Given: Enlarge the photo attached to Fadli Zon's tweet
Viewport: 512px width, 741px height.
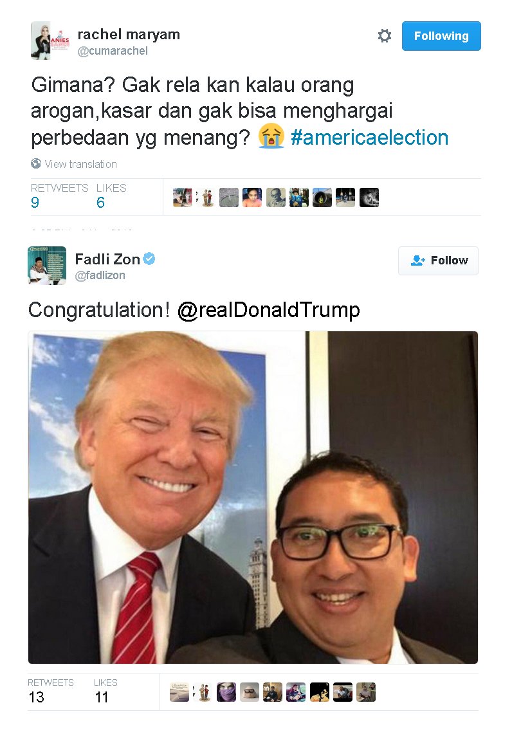Looking at the screenshot, I should tap(253, 497).
